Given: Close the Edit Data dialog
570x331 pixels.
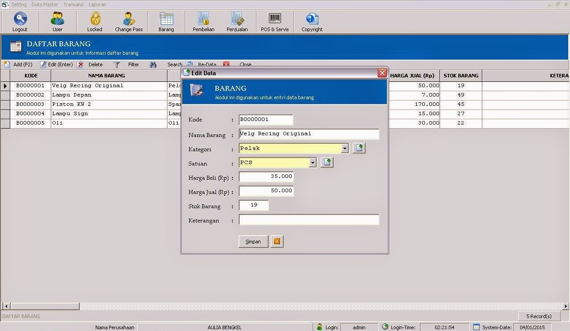Looking at the screenshot, I should point(382,73).
